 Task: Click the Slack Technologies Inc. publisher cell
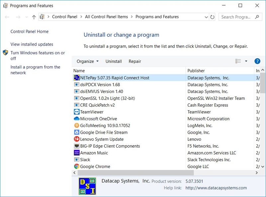(209, 160)
